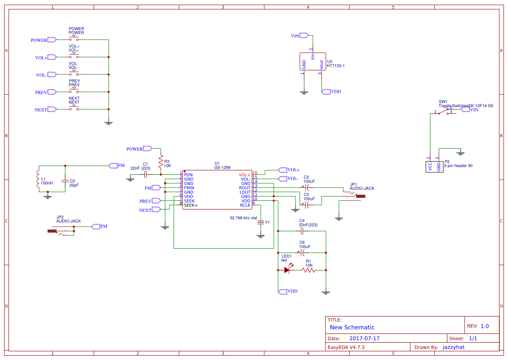Click the 32.768 khz crystal Y1 symbol

pyautogui.click(x=261, y=222)
